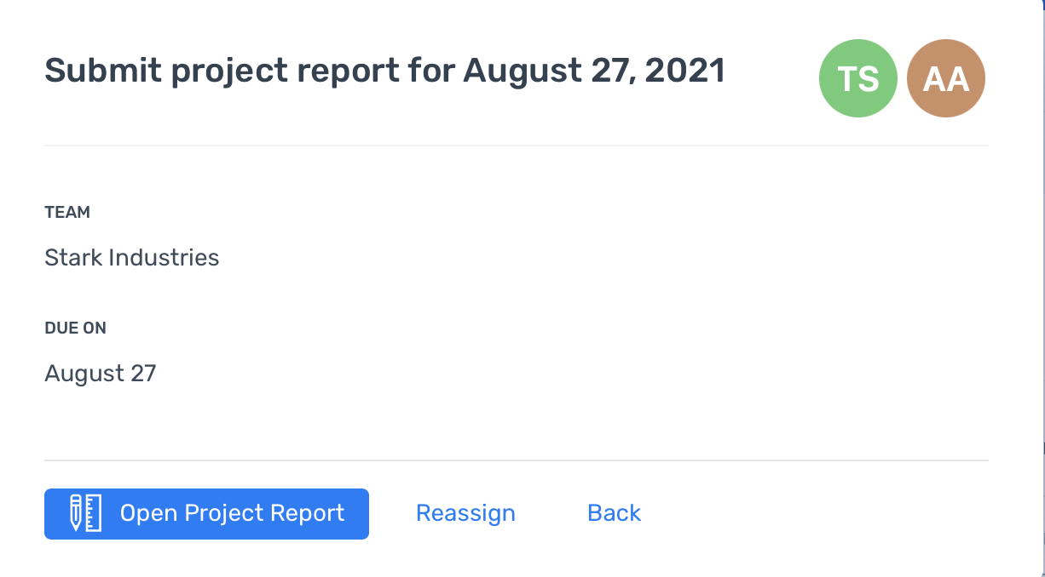Click the year 2021 in the heading
Image resolution: width=1045 pixels, height=577 pixels.
[684, 71]
